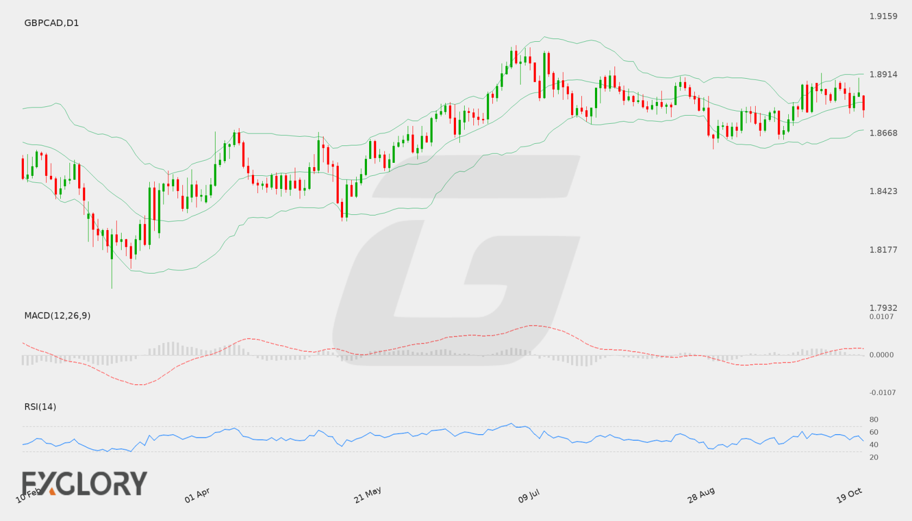The image size is (912, 521).
Task: Click the 01 Apr date label
Action: tap(197, 495)
